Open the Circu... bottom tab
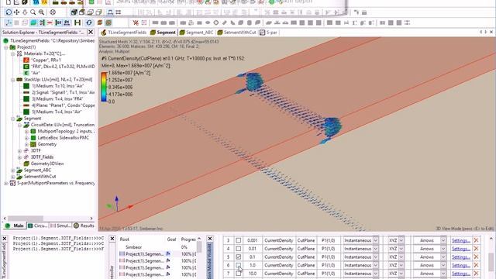Image resolution: width=496 pixels, height=279 pixels. tap(37, 226)
